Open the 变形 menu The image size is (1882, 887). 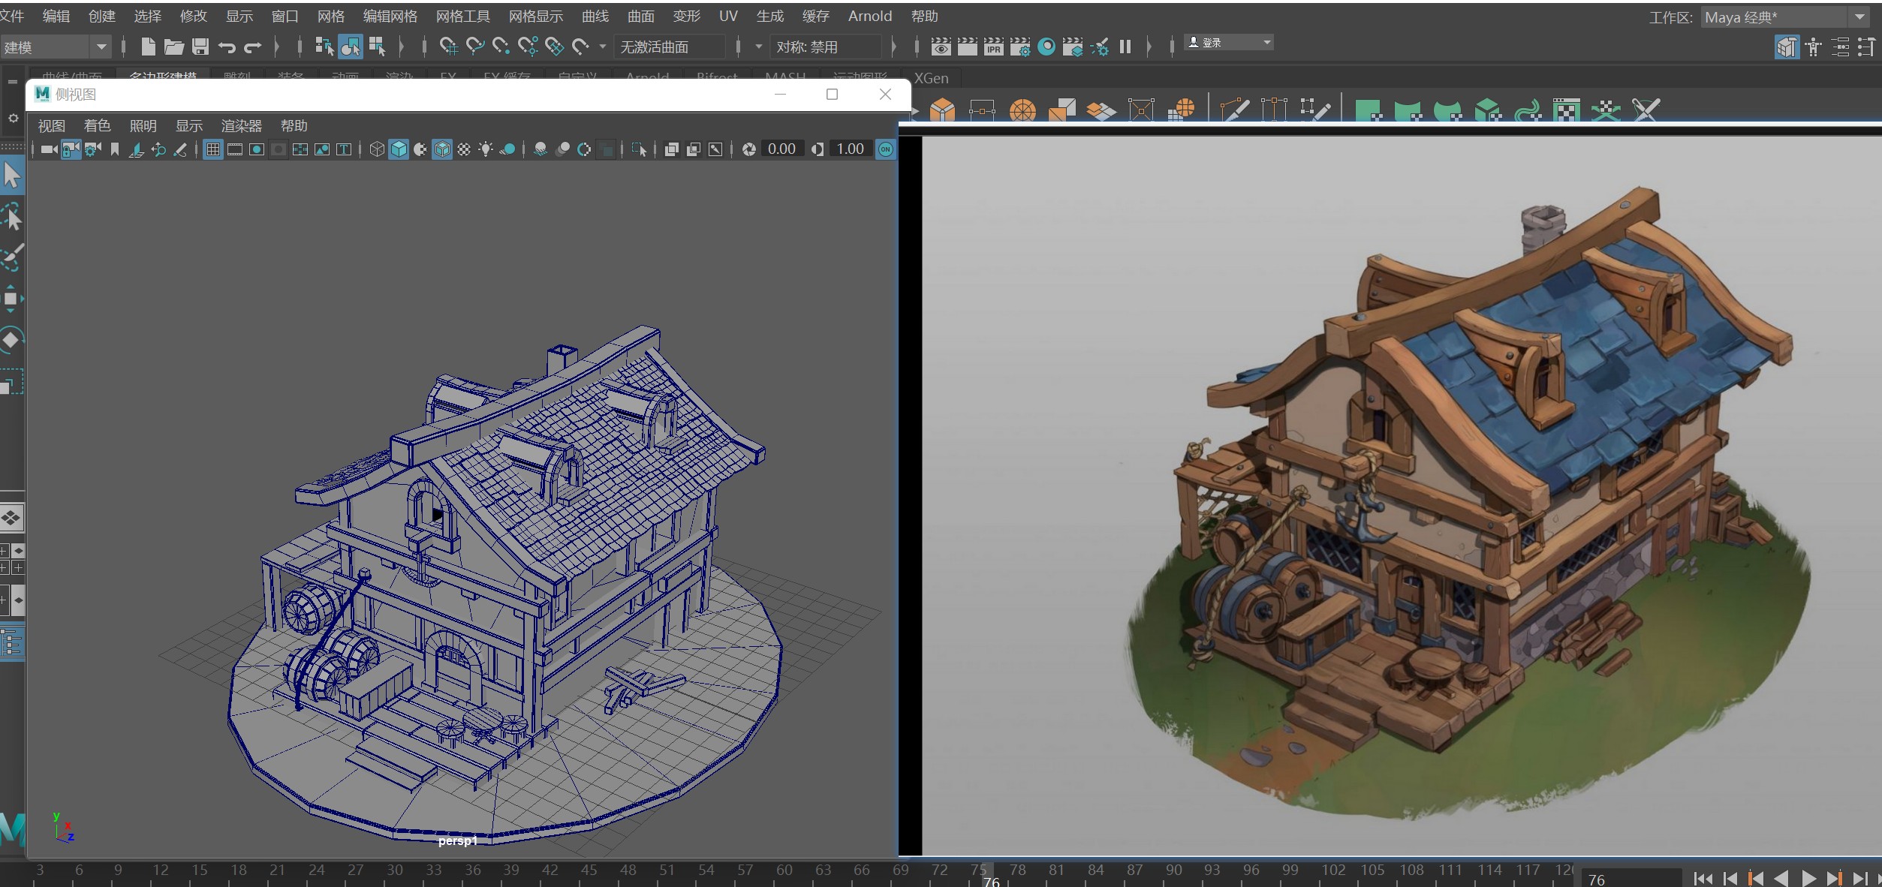(x=686, y=17)
